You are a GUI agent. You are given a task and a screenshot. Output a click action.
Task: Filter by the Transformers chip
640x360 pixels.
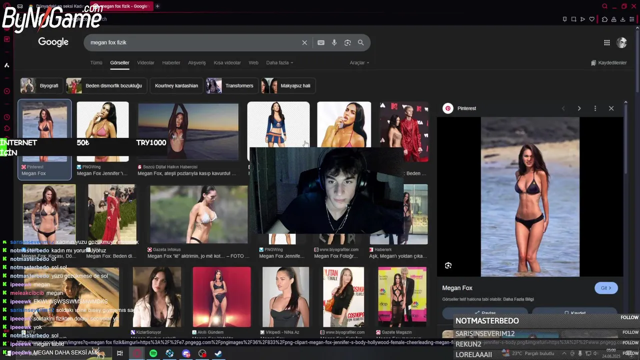click(232, 85)
